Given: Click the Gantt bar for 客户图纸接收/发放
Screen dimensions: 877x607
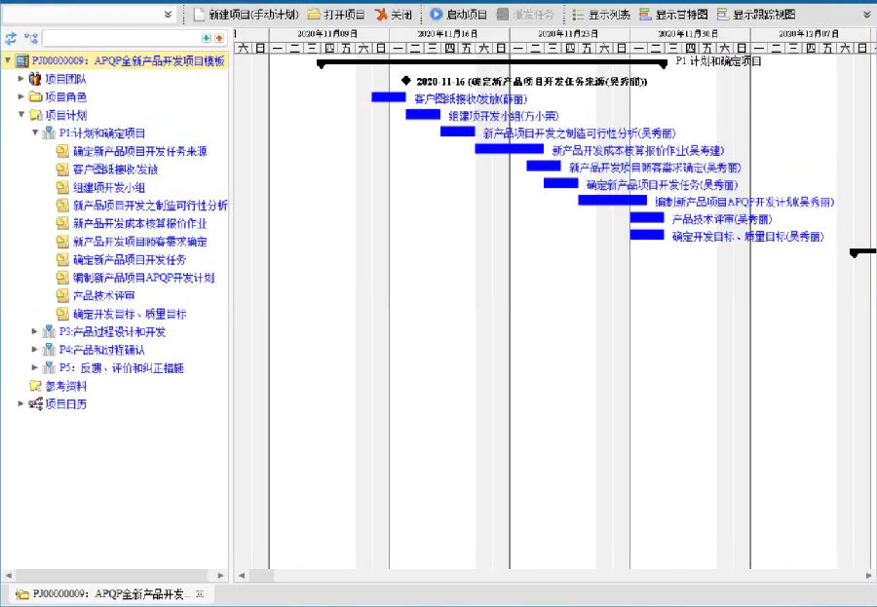Looking at the screenshot, I should point(389,97).
